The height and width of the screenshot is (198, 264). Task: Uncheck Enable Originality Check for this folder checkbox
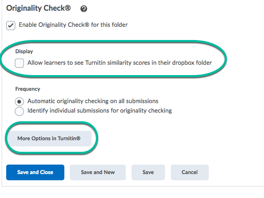[x=11, y=26]
